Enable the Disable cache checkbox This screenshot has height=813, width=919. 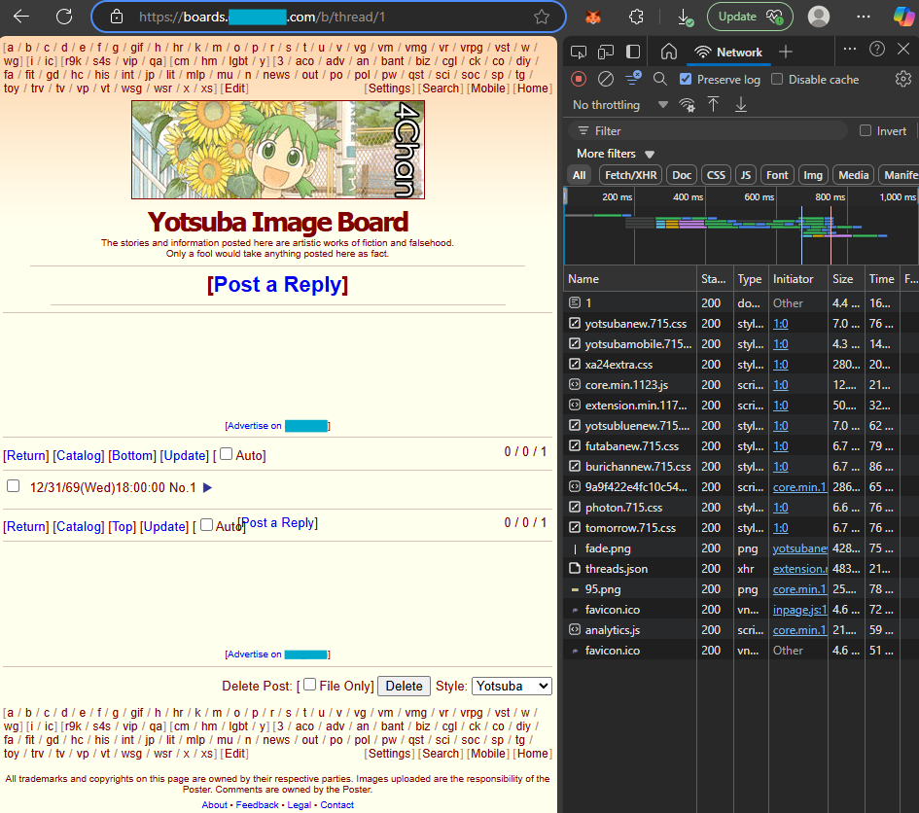[x=777, y=79]
